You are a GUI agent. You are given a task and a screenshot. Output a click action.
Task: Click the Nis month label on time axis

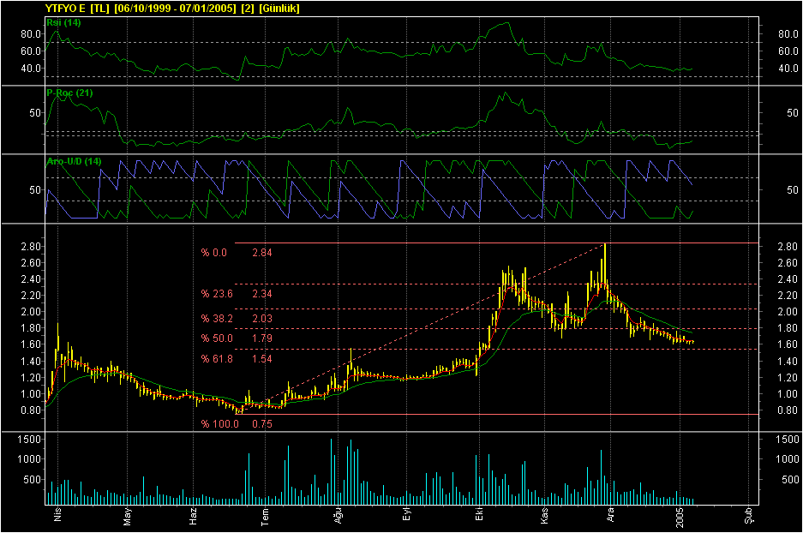pyautogui.click(x=57, y=514)
